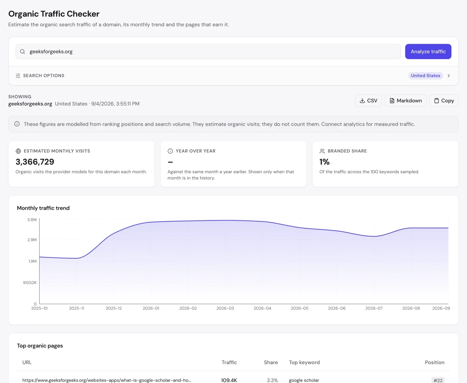Click the 950.0K y-axis label

coord(30,283)
